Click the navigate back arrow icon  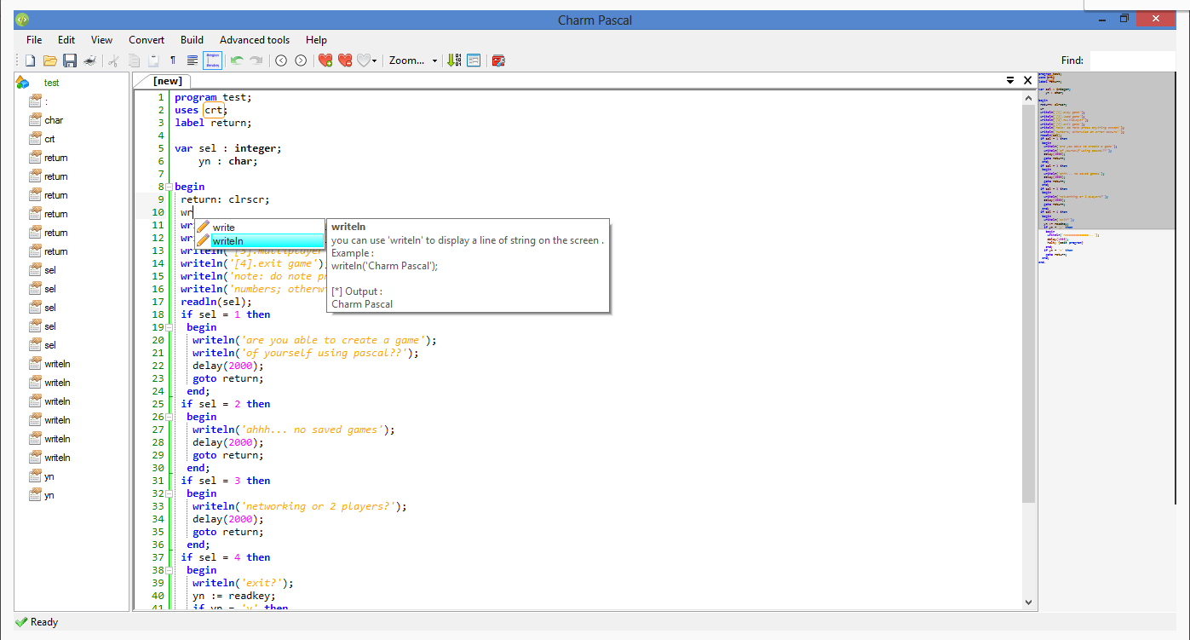pyautogui.click(x=281, y=61)
